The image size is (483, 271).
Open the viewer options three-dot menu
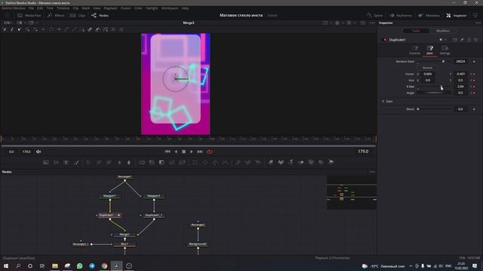[372, 23]
